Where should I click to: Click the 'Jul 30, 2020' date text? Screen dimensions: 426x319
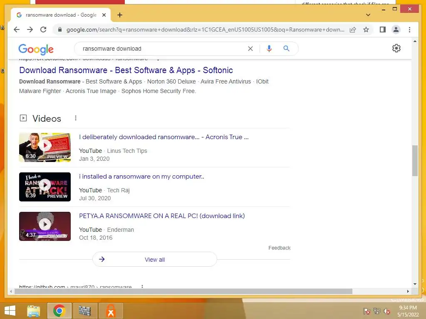coord(95,198)
